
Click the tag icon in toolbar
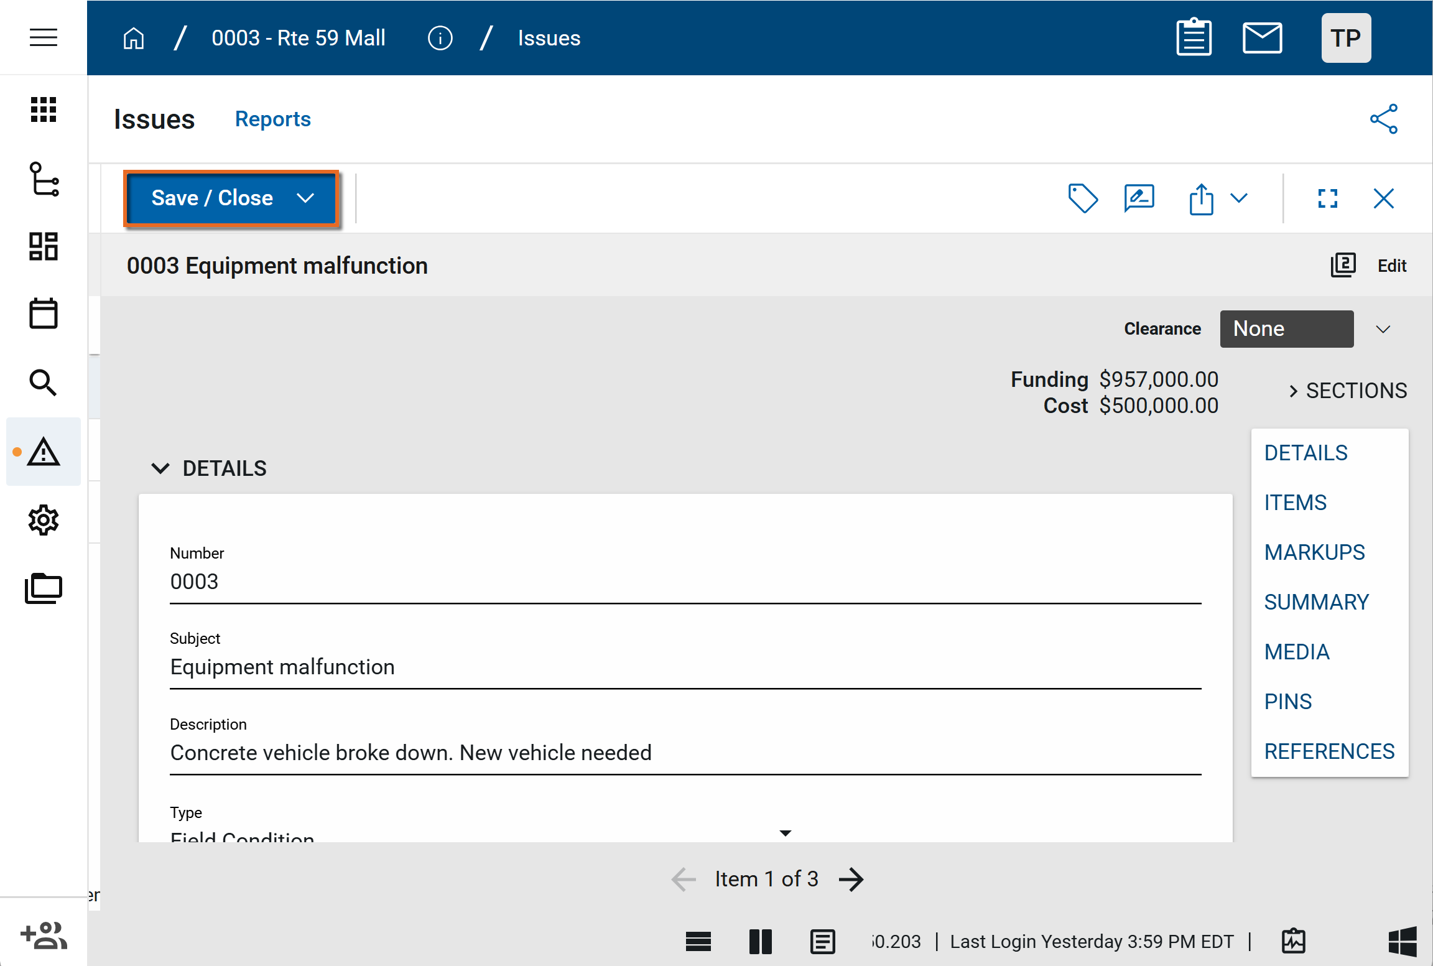[1082, 198]
